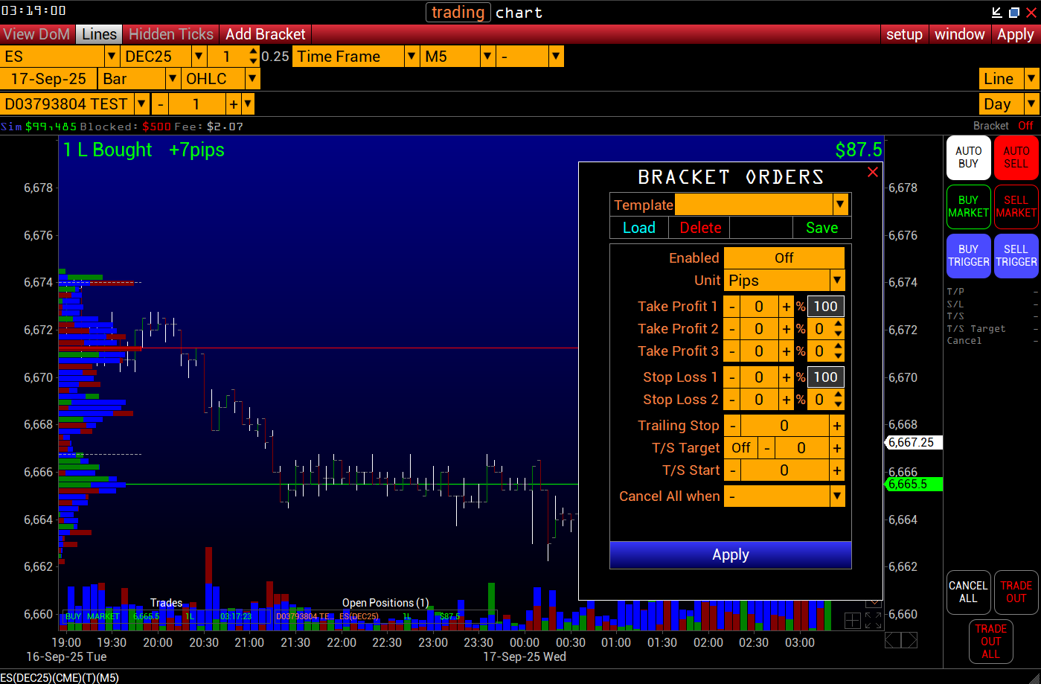Open the Template dropdown in Bracket Orders

pyautogui.click(x=840, y=205)
